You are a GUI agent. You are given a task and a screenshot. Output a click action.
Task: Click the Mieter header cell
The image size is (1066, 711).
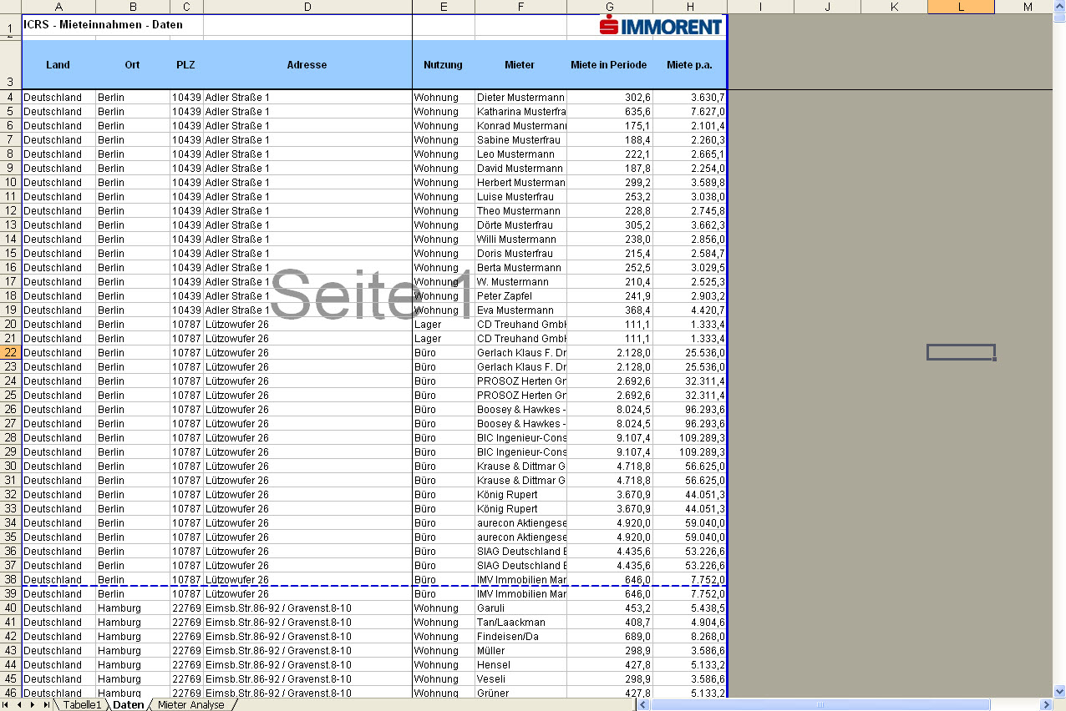[520, 65]
